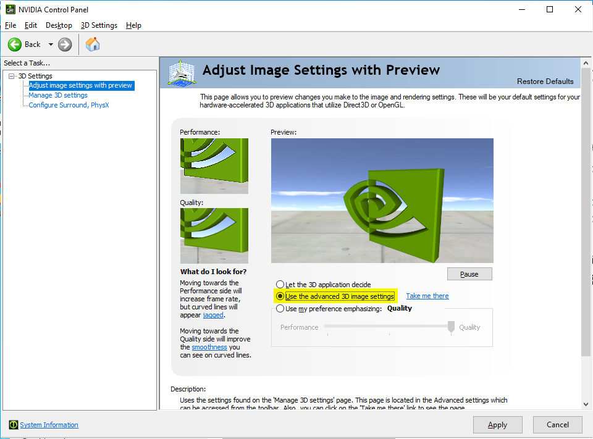
Task: Follow the 'Take me there' link
Action: [427, 296]
